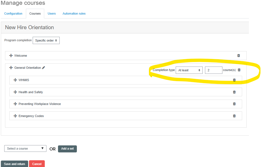Viewport: 261px width, 167px height.
Task: Delete the General Orientation set via trash icon
Action: click(x=239, y=70)
